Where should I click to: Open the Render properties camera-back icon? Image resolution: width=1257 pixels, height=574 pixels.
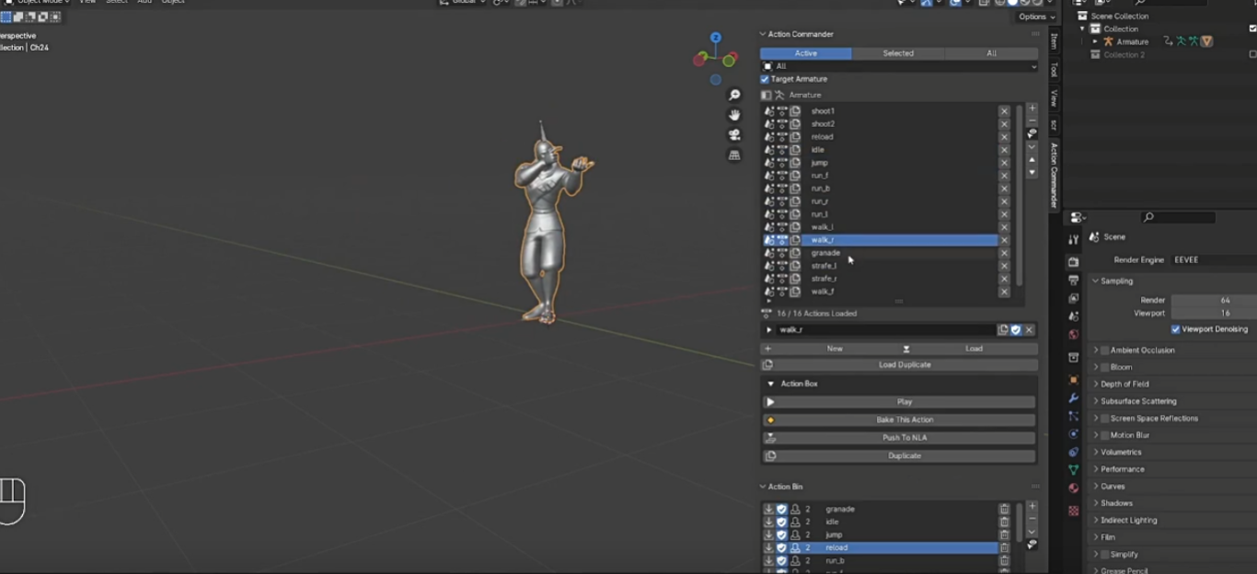[x=1073, y=262]
